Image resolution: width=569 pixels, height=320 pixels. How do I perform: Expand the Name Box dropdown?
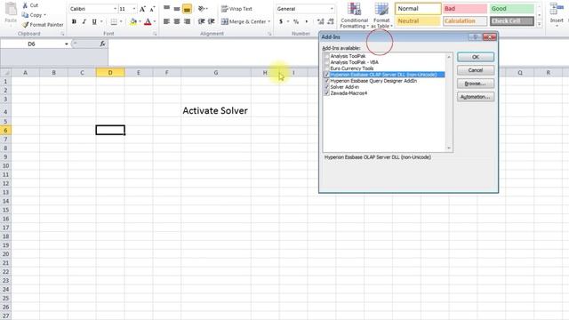pyautogui.click(x=67, y=44)
